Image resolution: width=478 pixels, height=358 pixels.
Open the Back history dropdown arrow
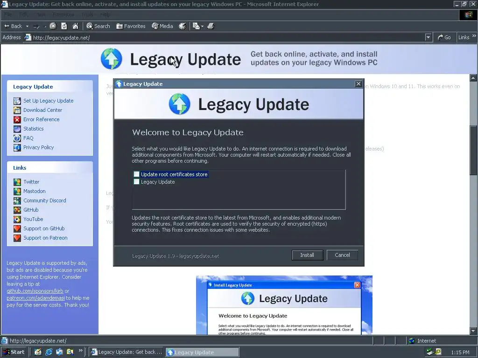pos(27,26)
